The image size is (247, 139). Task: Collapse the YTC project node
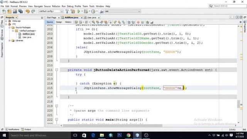click(x=6, y=24)
